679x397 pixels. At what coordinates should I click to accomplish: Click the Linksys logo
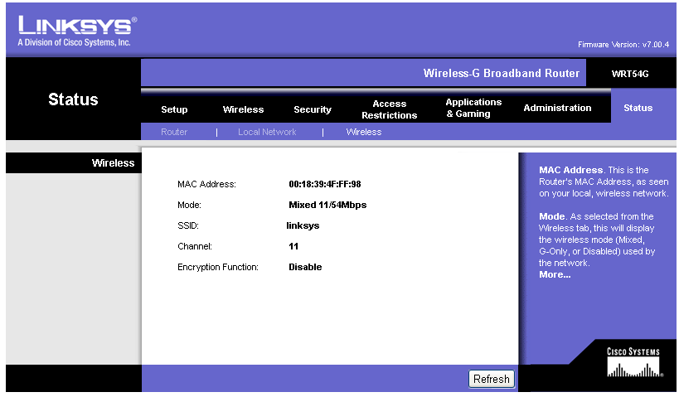pyautogui.click(x=77, y=31)
